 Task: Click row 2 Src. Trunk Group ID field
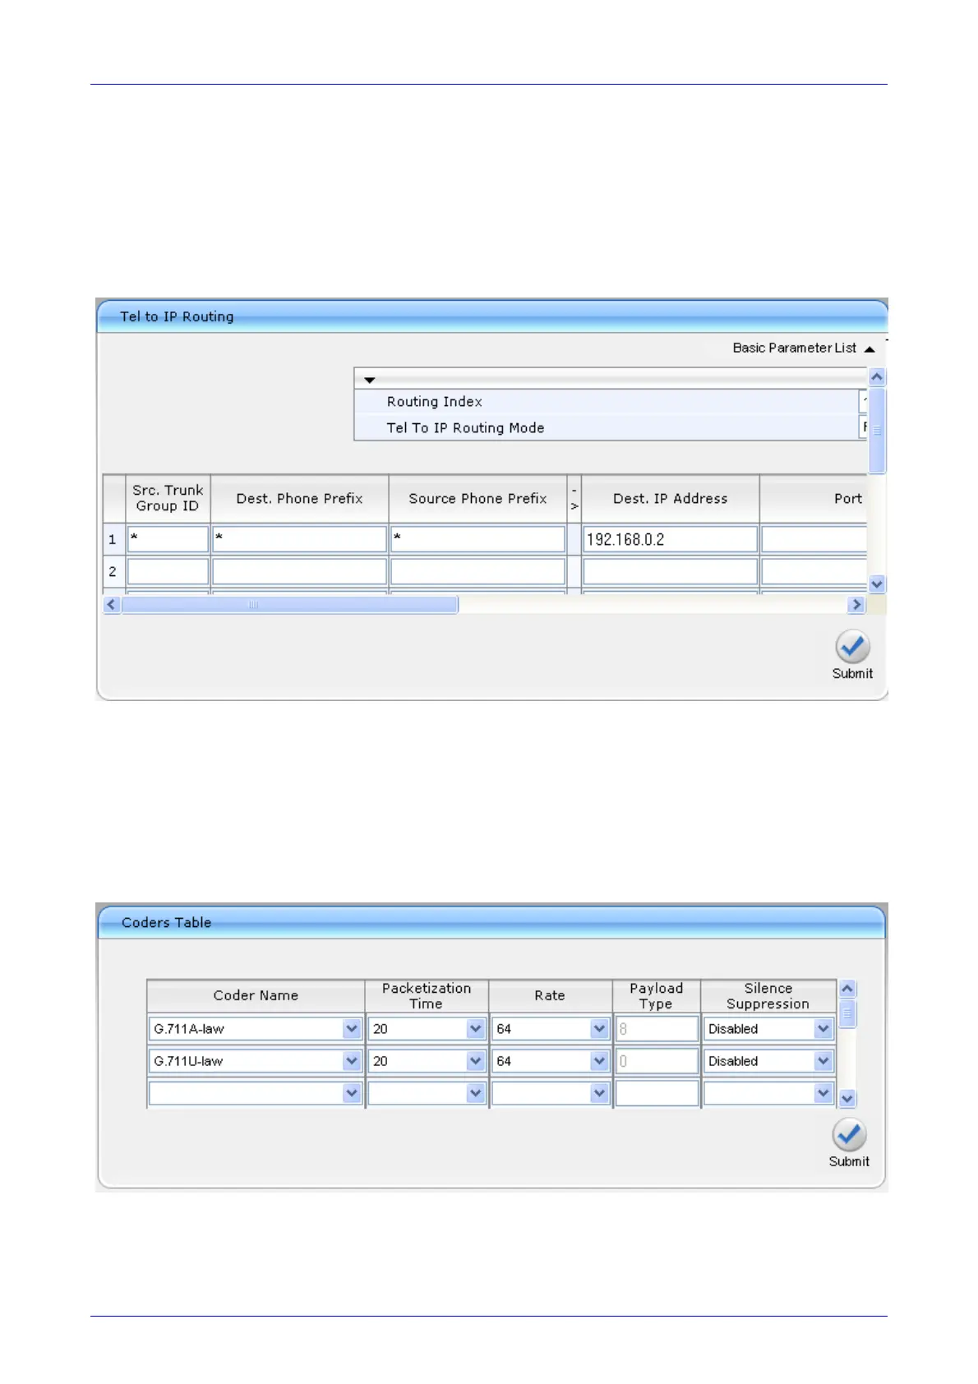tap(168, 571)
